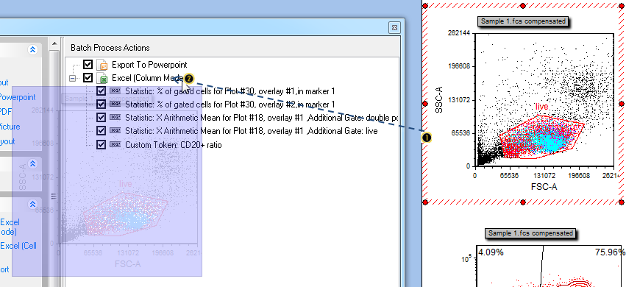This screenshot has height=287, width=626.
Task: Click the statistic icon for overlay #1 in marker 1
Action: click(115, 91)
